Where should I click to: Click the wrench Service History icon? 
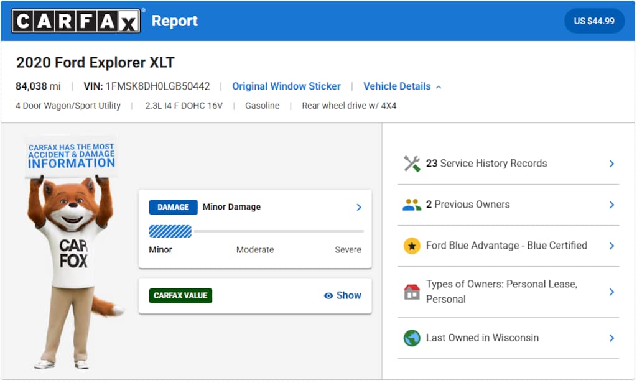(x=412, y=164)
